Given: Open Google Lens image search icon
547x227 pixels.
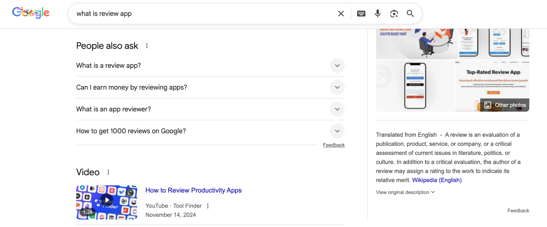Looking at the screenshot, I should tap(394, 14).
